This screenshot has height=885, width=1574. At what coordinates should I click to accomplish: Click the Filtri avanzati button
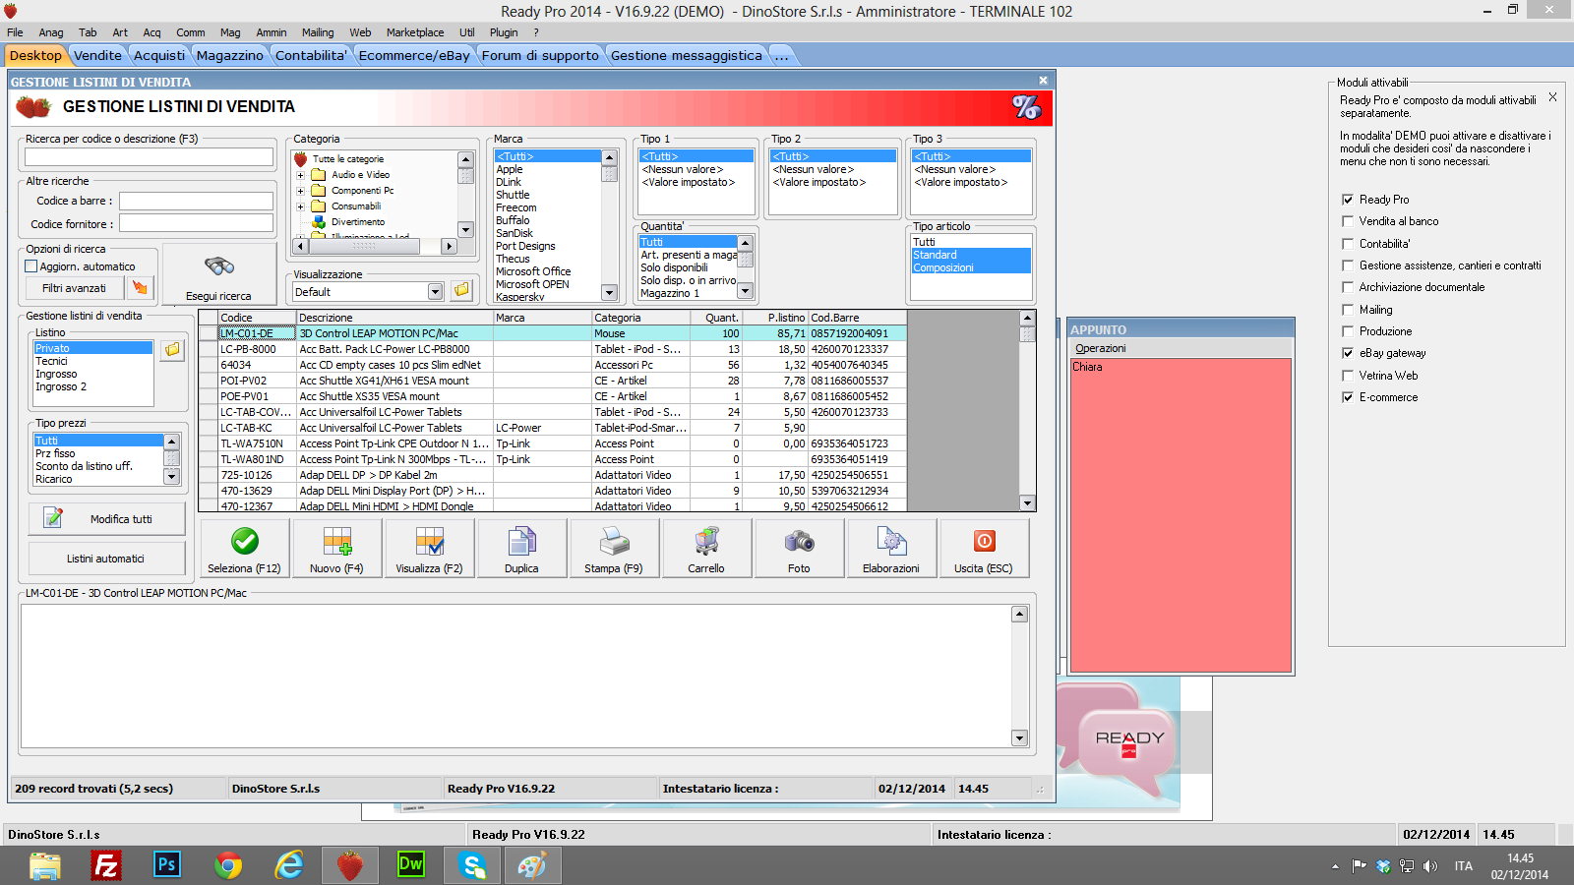coord(74,288)
